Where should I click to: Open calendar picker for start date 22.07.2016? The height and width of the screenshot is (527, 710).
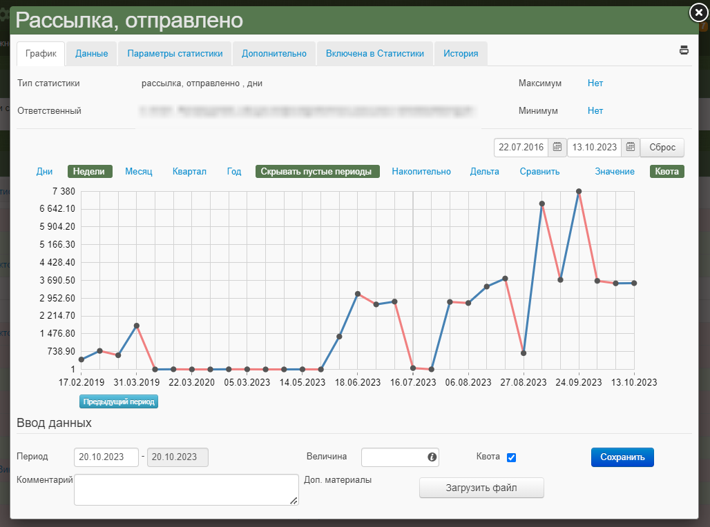[557, 147]
